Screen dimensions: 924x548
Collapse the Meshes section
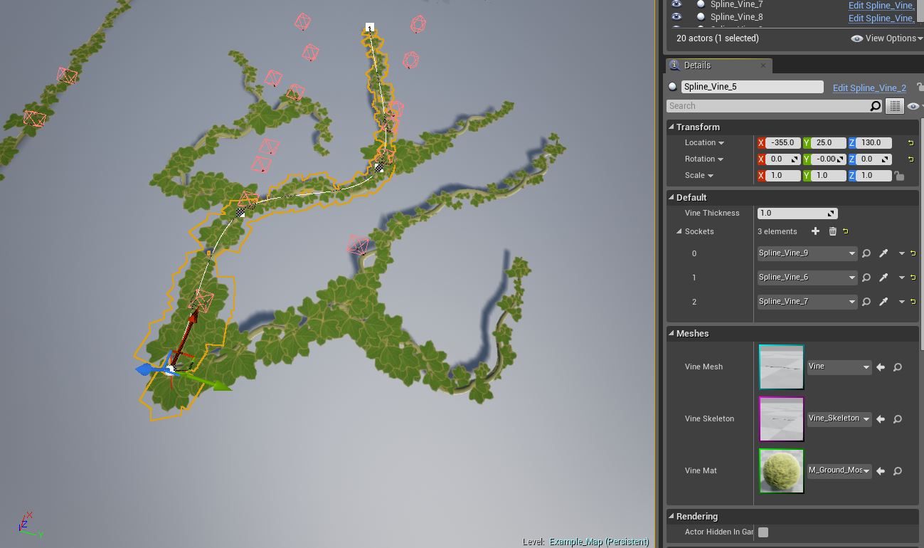(x=671, y=333)
